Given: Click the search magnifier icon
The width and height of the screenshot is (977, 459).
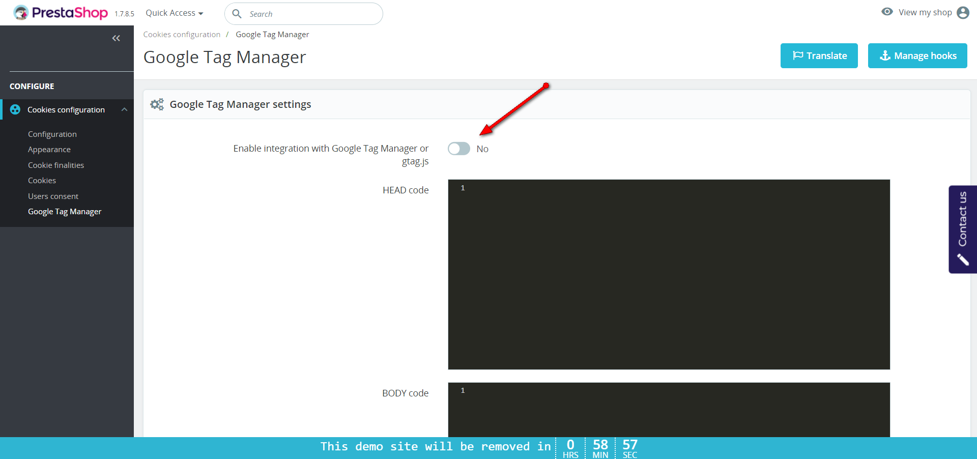Looking at the screenshot, I should tap(237, 14).
